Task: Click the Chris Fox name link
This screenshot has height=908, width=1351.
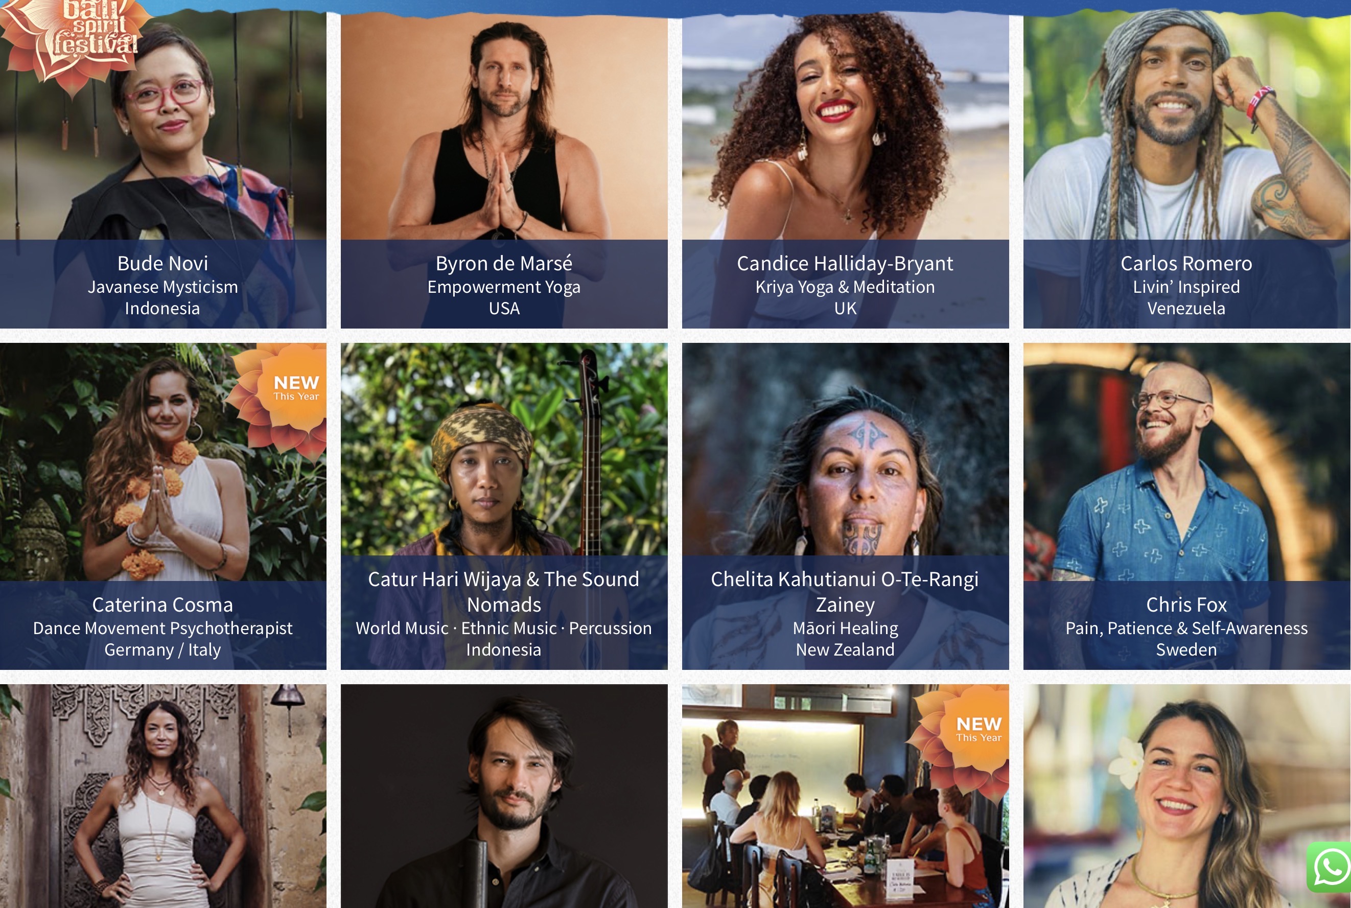Action: pyautogui.click(x=1186, y=604)
